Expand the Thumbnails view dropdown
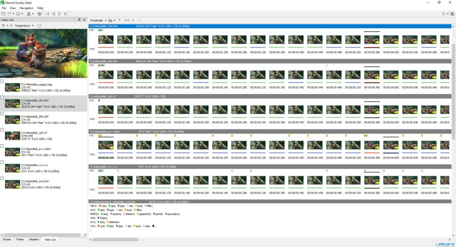Image resolution: width=456 pixels, height=247 pixels. tap(106, 20)
